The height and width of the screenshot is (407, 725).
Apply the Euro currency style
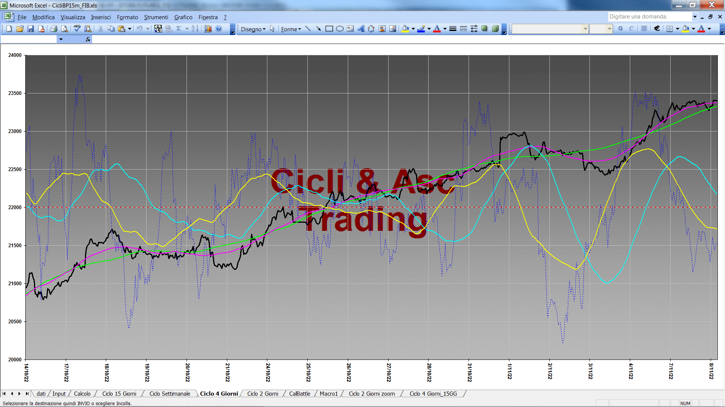pyautogui.click(x=657, y=29)
